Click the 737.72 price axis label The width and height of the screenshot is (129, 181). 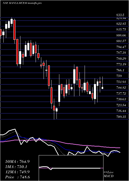pos(121,94)
